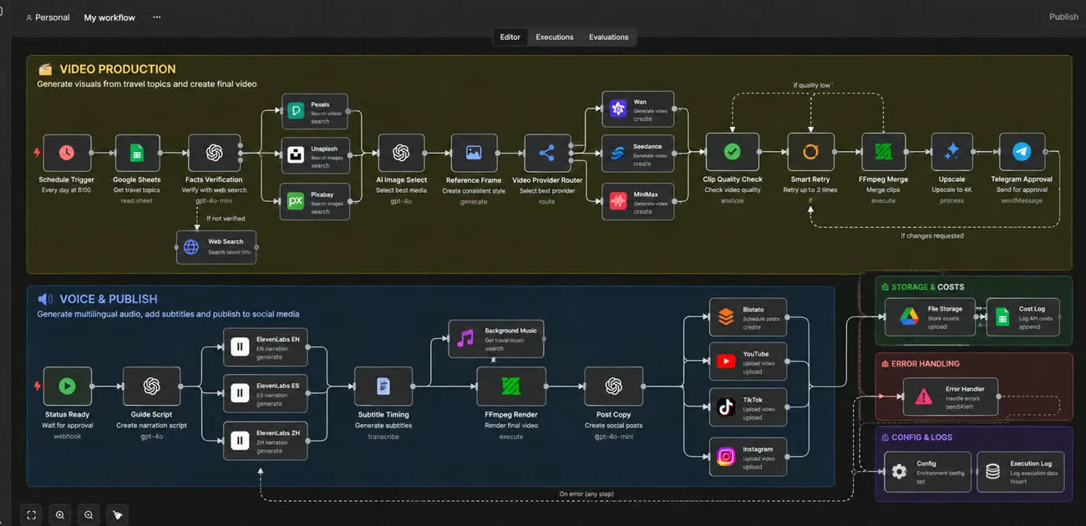The height and width of the screenshot is (526, 1086).
Task: Click the Personal project link
Action: [x=48, y=18]
